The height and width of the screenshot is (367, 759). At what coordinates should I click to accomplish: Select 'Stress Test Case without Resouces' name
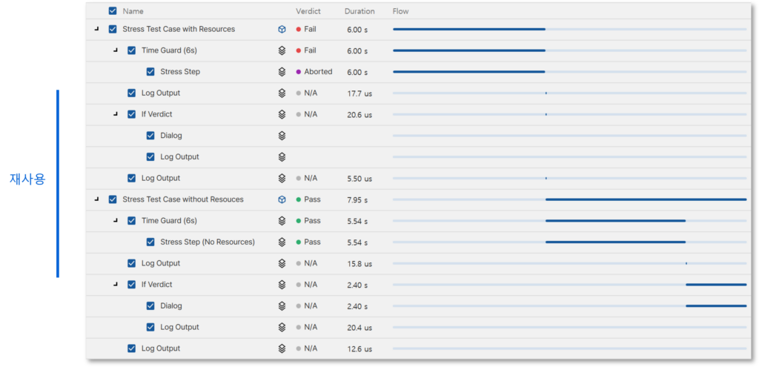[183, 199]
